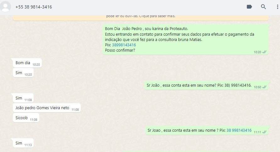Screen dimensions: 280x152
Task: Click the read-receipt checkmarks on 10:50 message
Action: [x=265, y=87]
